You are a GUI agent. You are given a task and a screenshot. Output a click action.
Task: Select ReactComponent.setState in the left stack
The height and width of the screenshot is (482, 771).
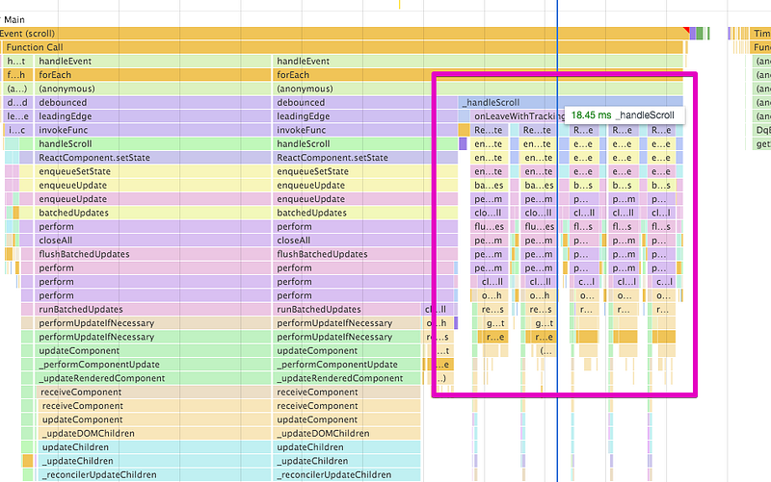pyautogui.click(x=152, y=157)
